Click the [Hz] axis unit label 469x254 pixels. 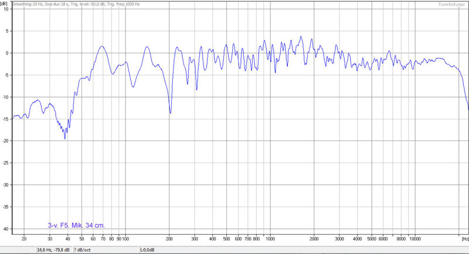(465, 239)
